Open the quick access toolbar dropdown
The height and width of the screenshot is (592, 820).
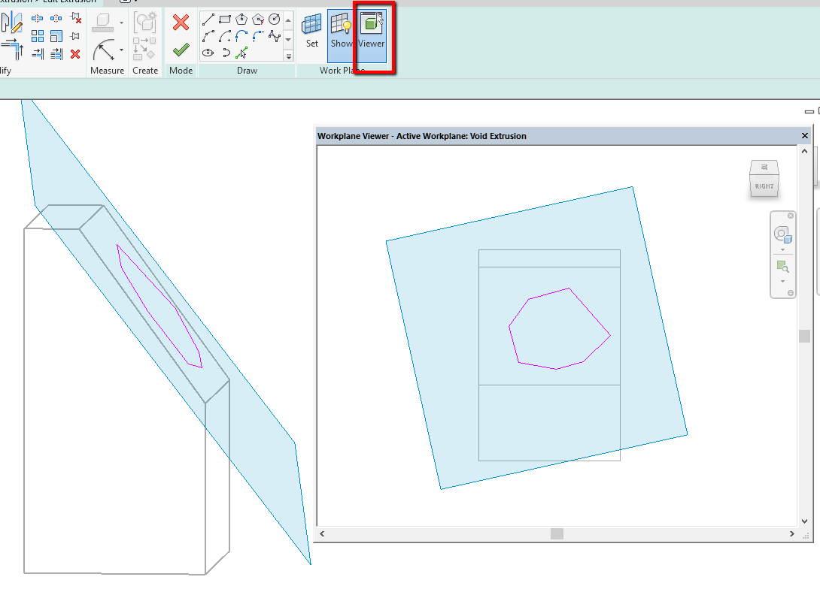(135, 3)
